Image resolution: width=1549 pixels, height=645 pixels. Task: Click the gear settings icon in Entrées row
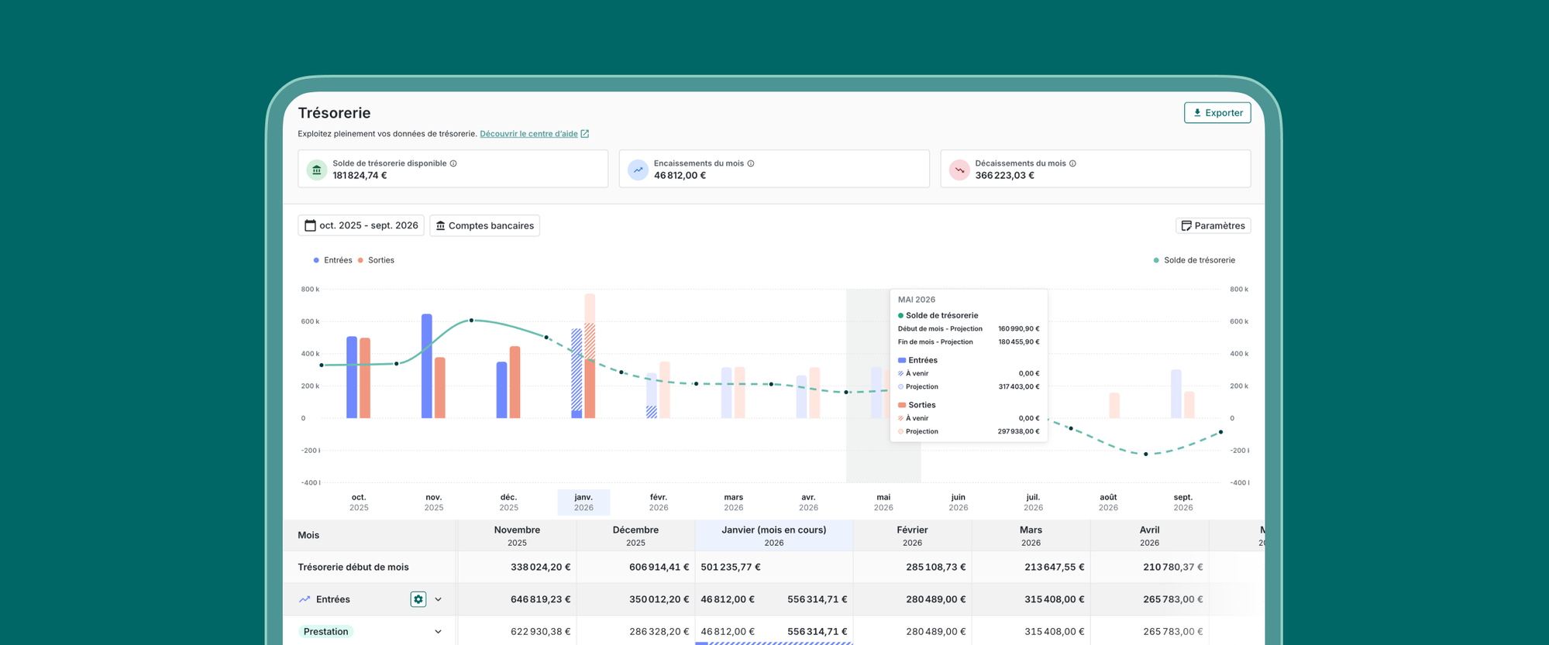click(418, 599)
